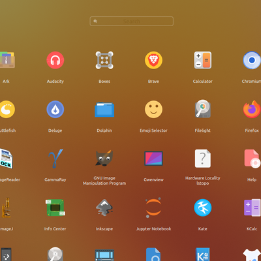261x261 pixels.
Task: Click the magnifying glass in search bar
Action: (95, 21)
